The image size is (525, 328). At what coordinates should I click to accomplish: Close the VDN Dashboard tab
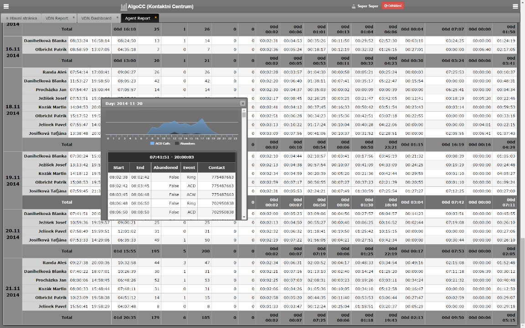click(x=117, y=18)
